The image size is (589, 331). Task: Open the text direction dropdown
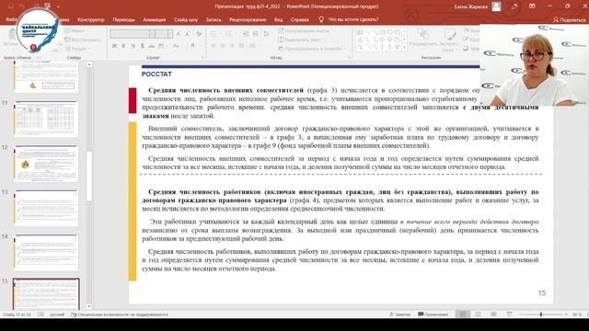click(306, 30)
